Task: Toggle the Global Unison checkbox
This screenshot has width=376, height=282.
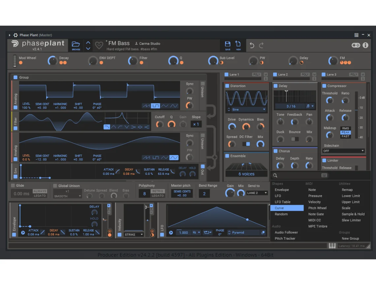Action: click(55, 186)
